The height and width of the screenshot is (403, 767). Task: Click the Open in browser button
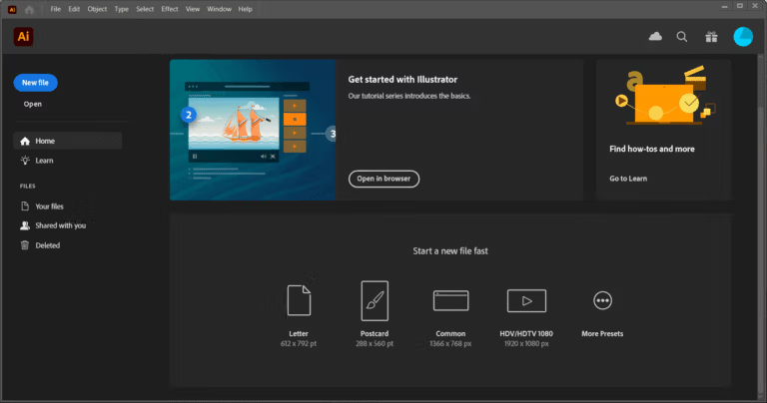click(x=383, y=179)
